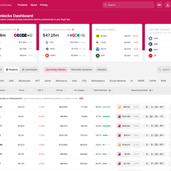Click the ARB token icon
This screenshot has height=171, width=171.
click(151, 44)
